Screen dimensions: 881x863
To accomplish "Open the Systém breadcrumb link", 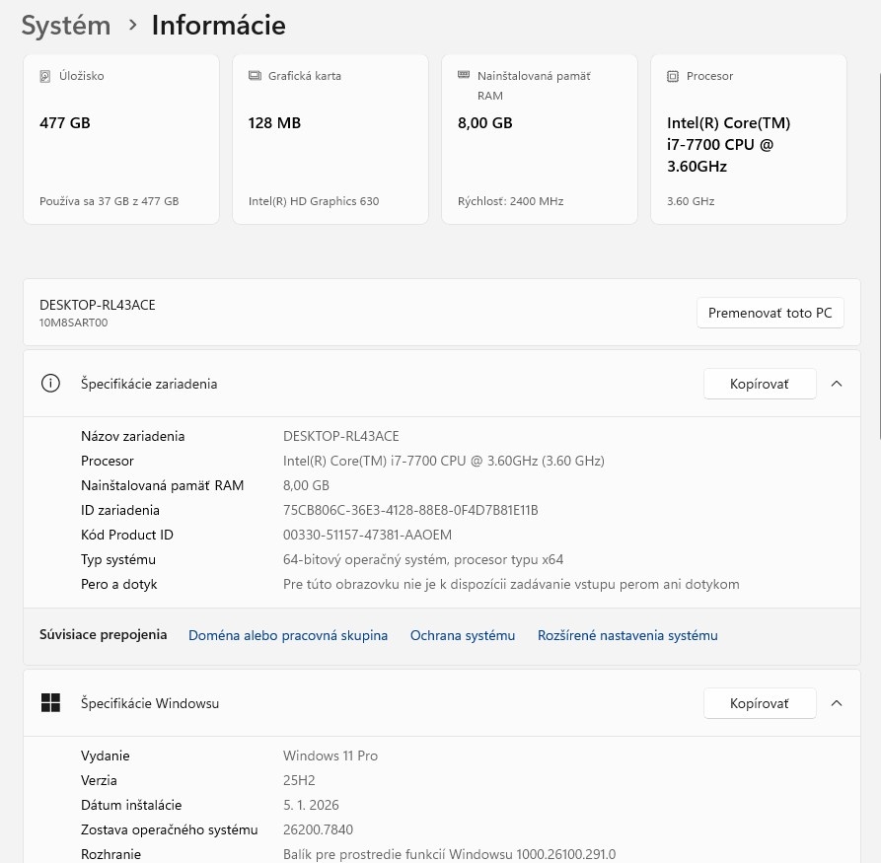I will tap(65, 25).
